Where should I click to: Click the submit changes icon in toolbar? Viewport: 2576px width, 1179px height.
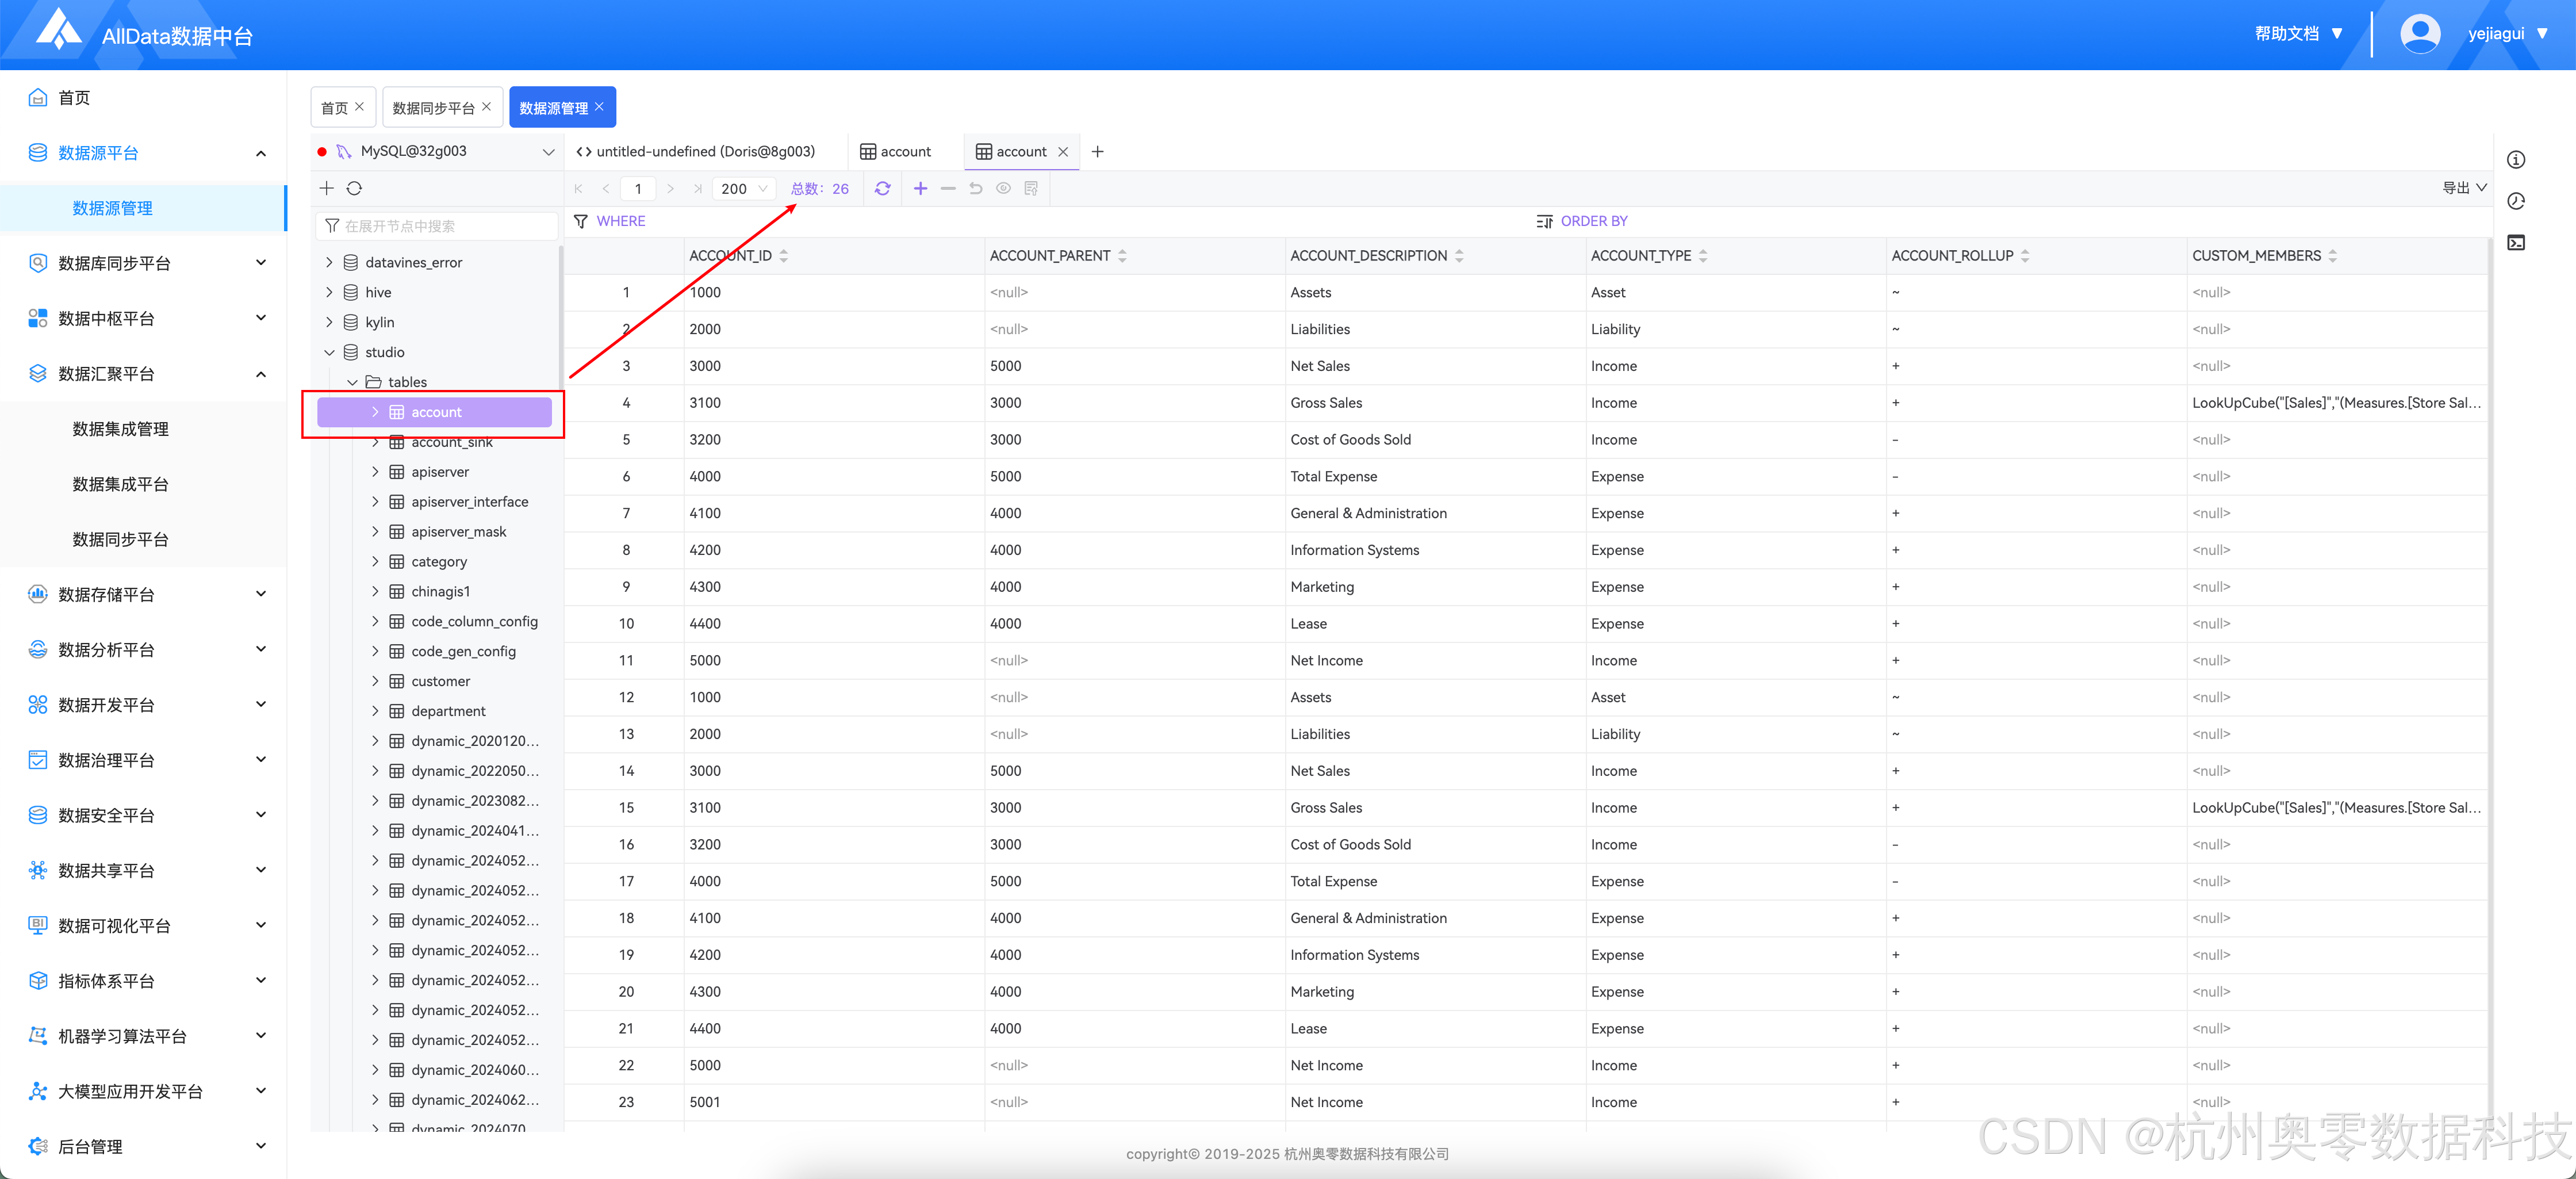coord(1031,188)
